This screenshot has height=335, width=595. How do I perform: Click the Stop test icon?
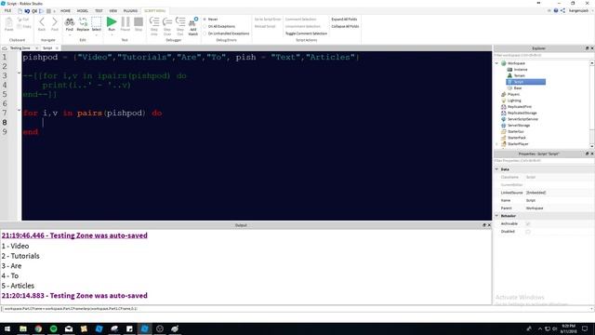pos(139,22)
